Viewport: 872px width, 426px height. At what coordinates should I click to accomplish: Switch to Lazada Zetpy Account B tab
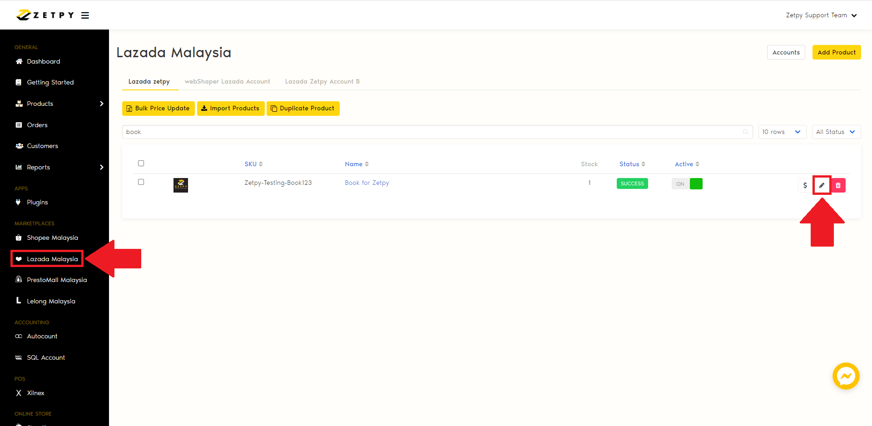322,81
